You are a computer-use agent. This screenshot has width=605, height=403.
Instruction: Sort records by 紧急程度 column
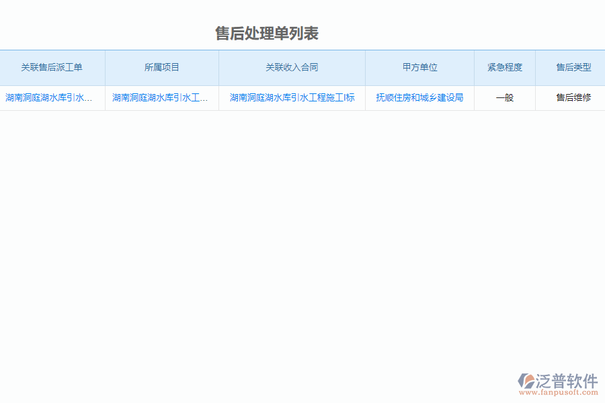[x=504, y=67]
